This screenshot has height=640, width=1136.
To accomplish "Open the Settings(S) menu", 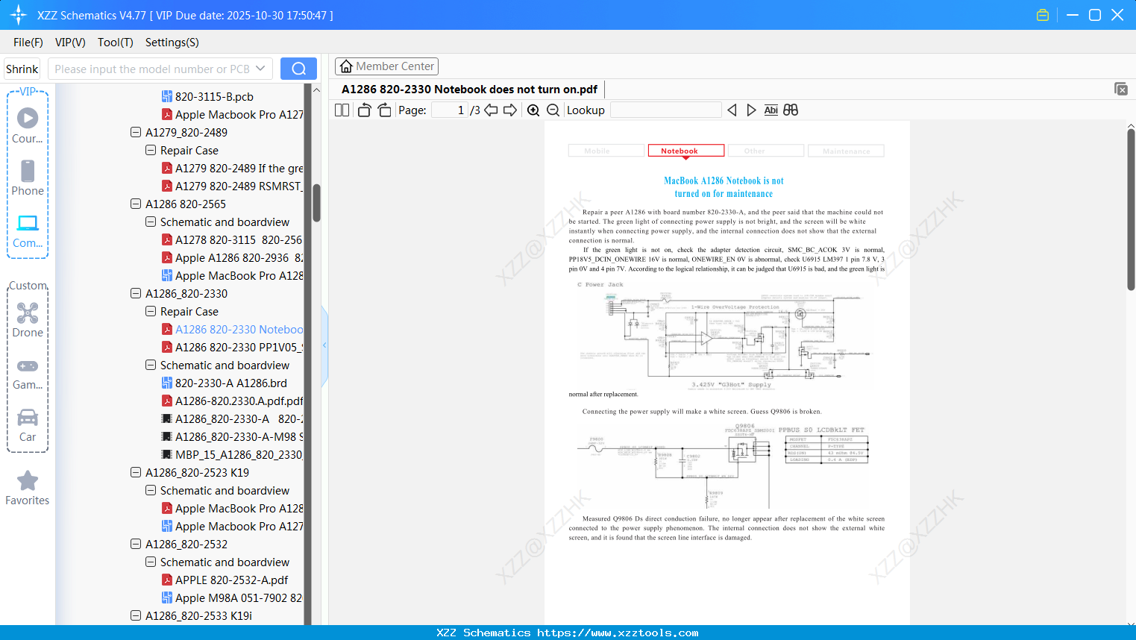I will click(x=172, y=43).
